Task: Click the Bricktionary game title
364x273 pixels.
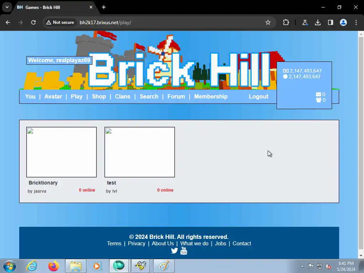Action: (43, 183)
